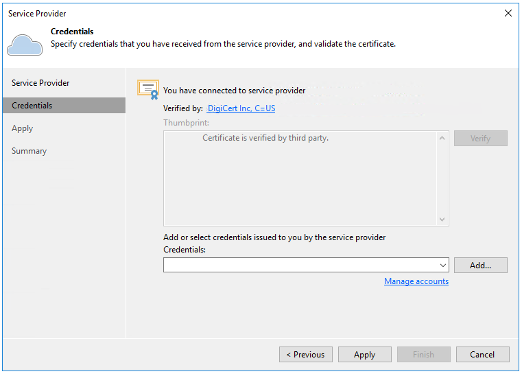Click into the empty Credentials combo box field
The width and height of the screenshot is (522, 376).
tap(299, 266)
